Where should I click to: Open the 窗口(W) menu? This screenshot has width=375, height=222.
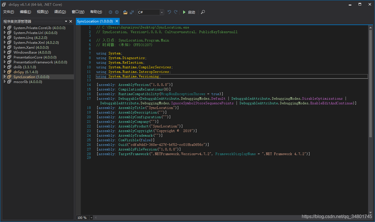(78, 12)
